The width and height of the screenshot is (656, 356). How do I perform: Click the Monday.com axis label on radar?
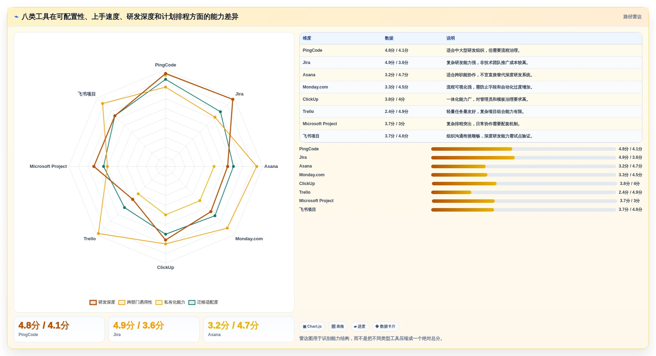249,239
